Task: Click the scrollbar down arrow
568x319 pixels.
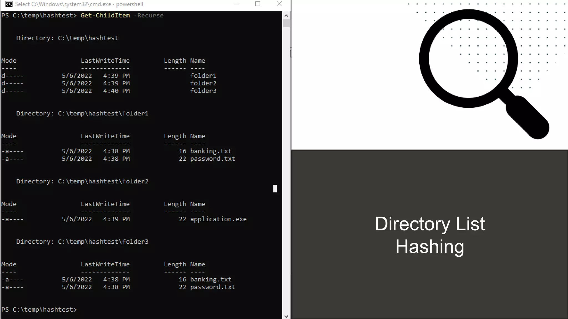Action: click(x=286, y=316)
